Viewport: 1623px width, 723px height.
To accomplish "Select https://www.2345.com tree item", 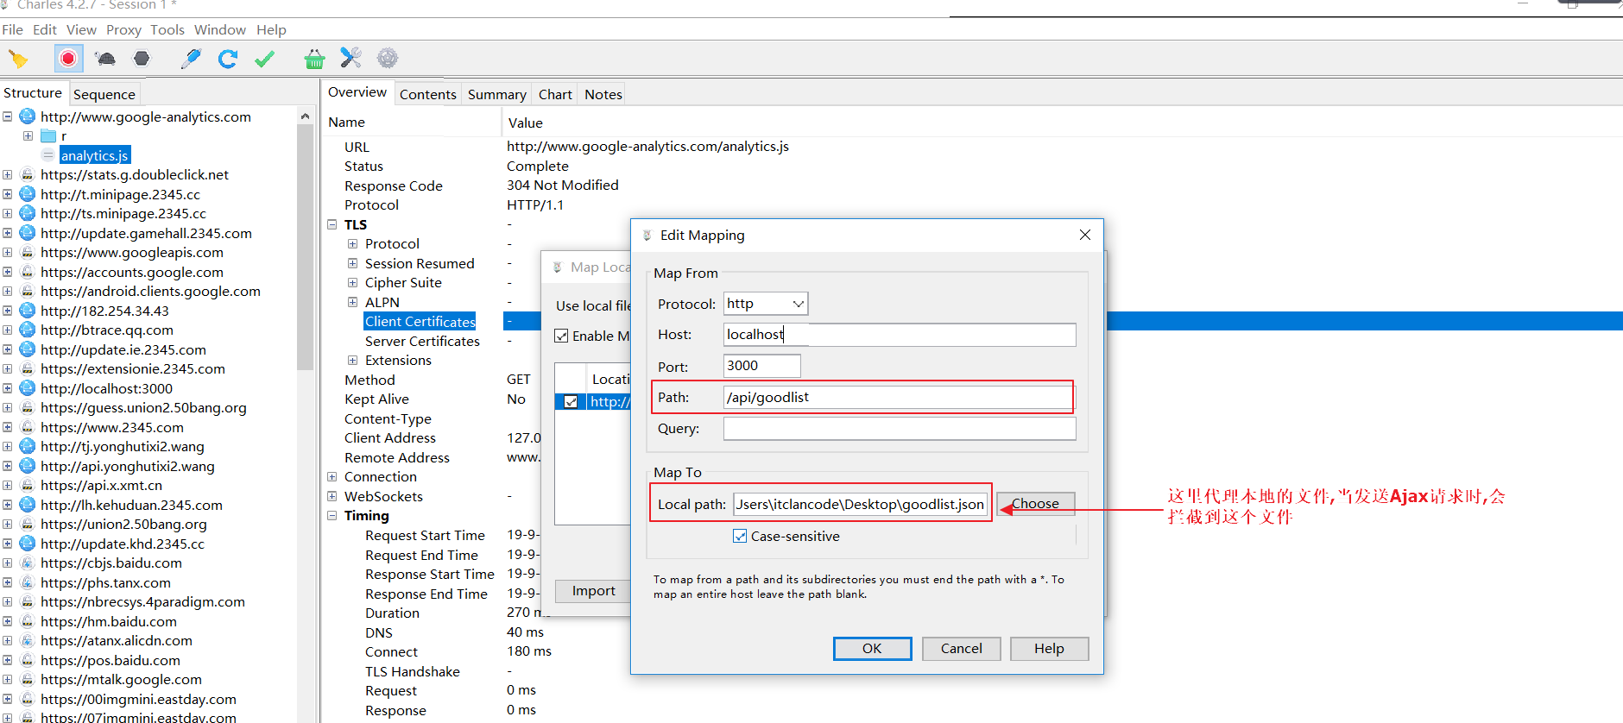I will point(112,427).
